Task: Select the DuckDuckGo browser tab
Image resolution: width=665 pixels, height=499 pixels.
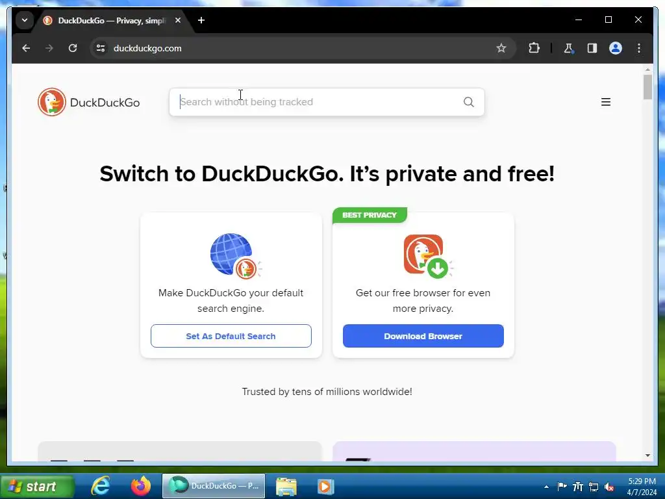Action: pos(111,20)
